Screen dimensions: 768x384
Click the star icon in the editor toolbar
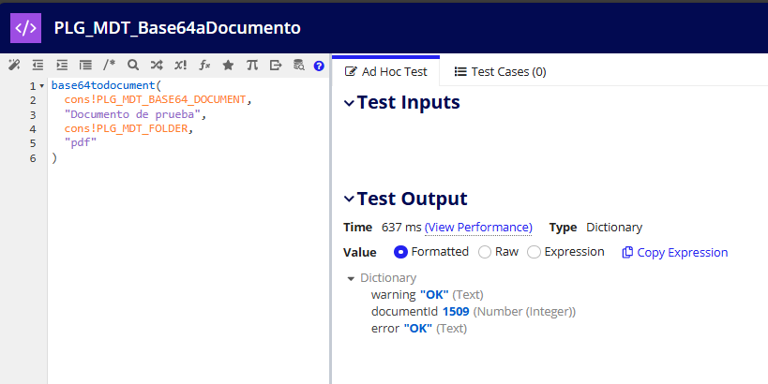[x=228, y=66]
